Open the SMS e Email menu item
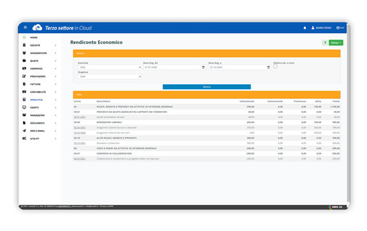Image resolution: width=367 pixels, height=231 pixels. 38,131
